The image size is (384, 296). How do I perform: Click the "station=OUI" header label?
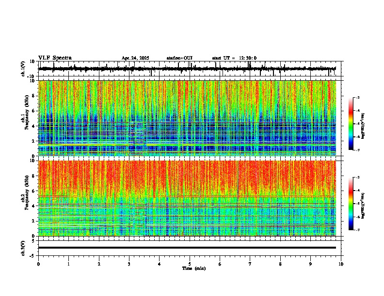click(179, 58)
